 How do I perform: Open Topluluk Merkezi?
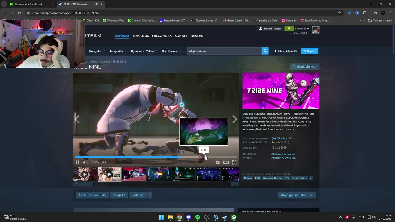[x=305, y=67]
